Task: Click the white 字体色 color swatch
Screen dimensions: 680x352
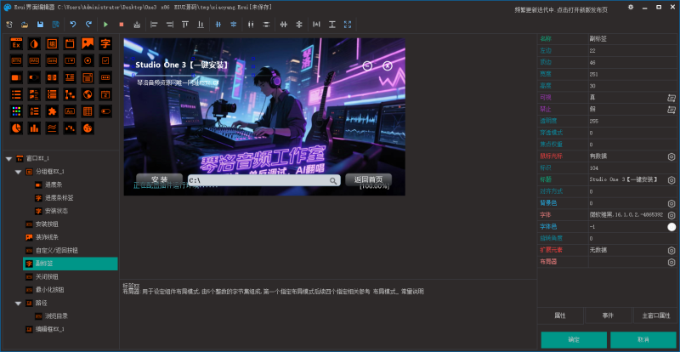Action: (x=671, y=226)
